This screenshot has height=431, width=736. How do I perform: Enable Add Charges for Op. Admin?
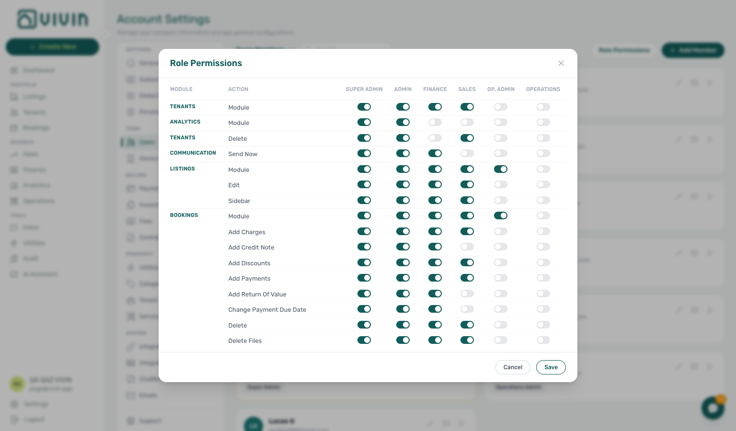coord(501,231)
